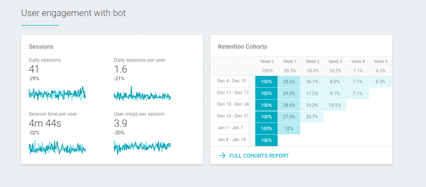Open the FULL COHORTS REPORT link

point(259,156)
